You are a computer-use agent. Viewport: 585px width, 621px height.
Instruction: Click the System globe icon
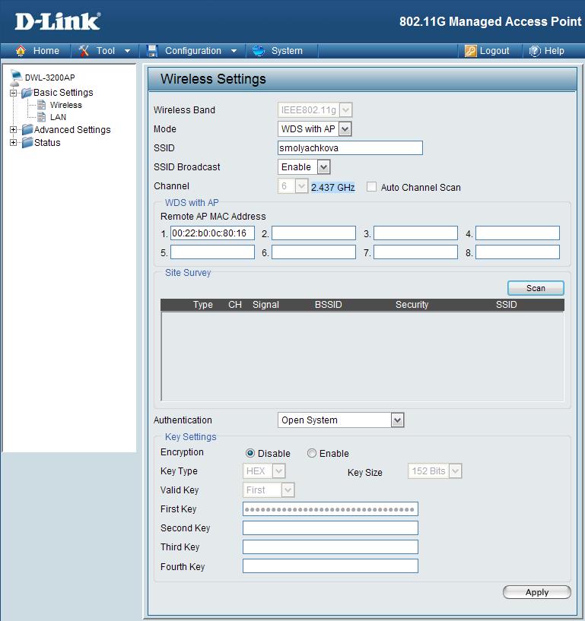click(259, 51)
